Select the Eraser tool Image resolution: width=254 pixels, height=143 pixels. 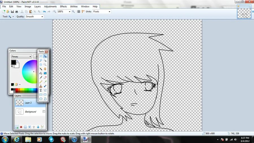point(45,77)
